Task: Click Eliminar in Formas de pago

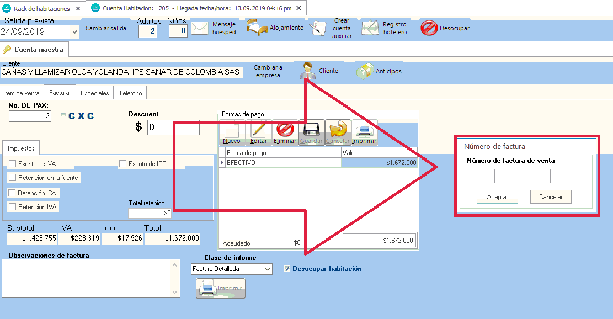Action: point(285,131)
